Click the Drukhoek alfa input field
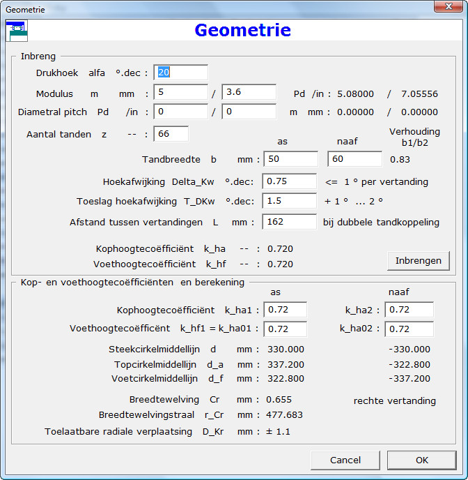This screenshot has width=468, height=480. pos(181,73)
